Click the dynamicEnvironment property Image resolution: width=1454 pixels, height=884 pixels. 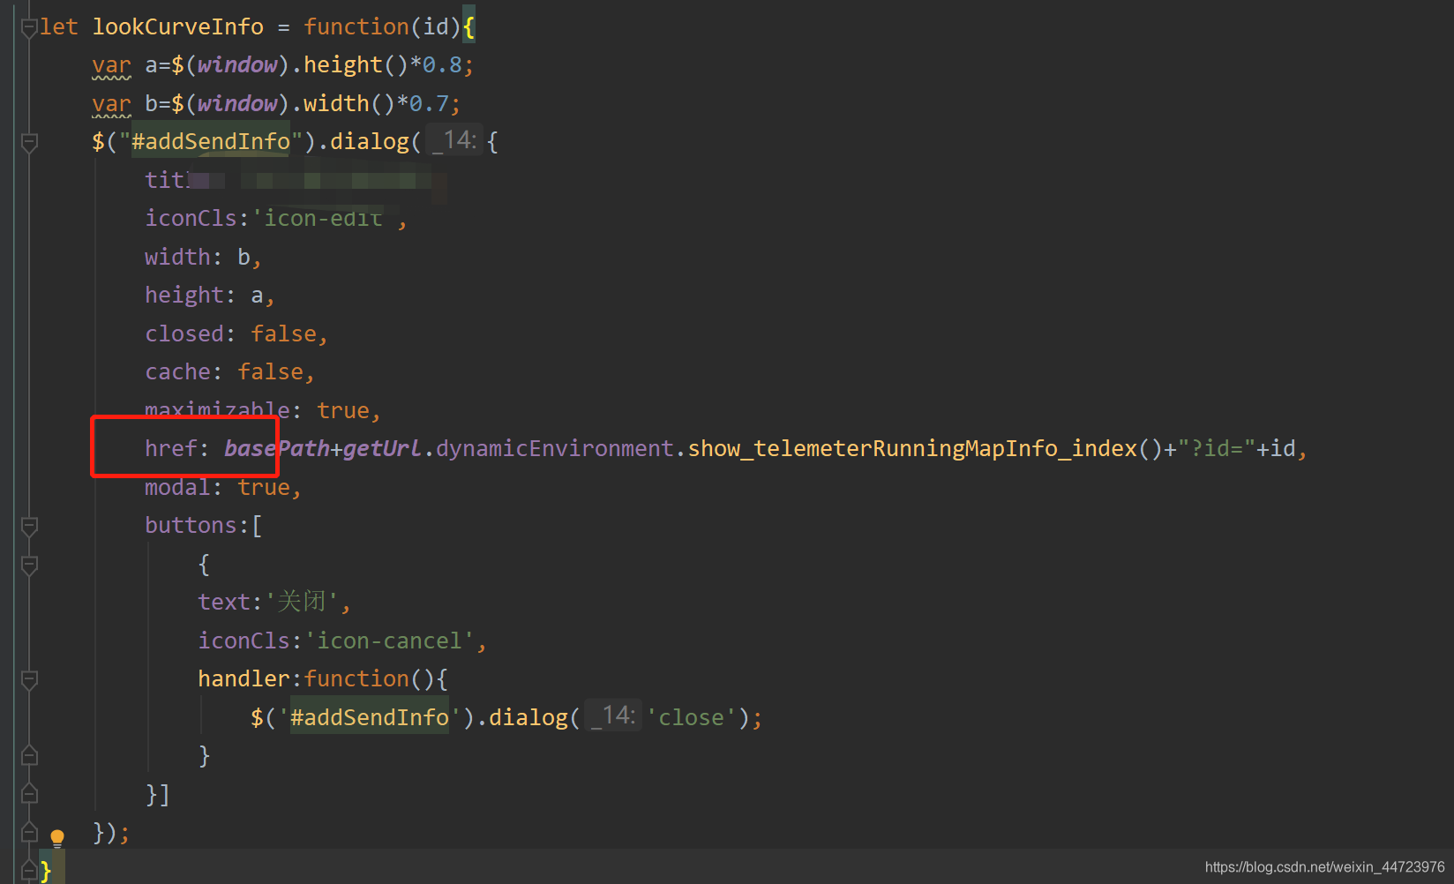pos(555,449)
